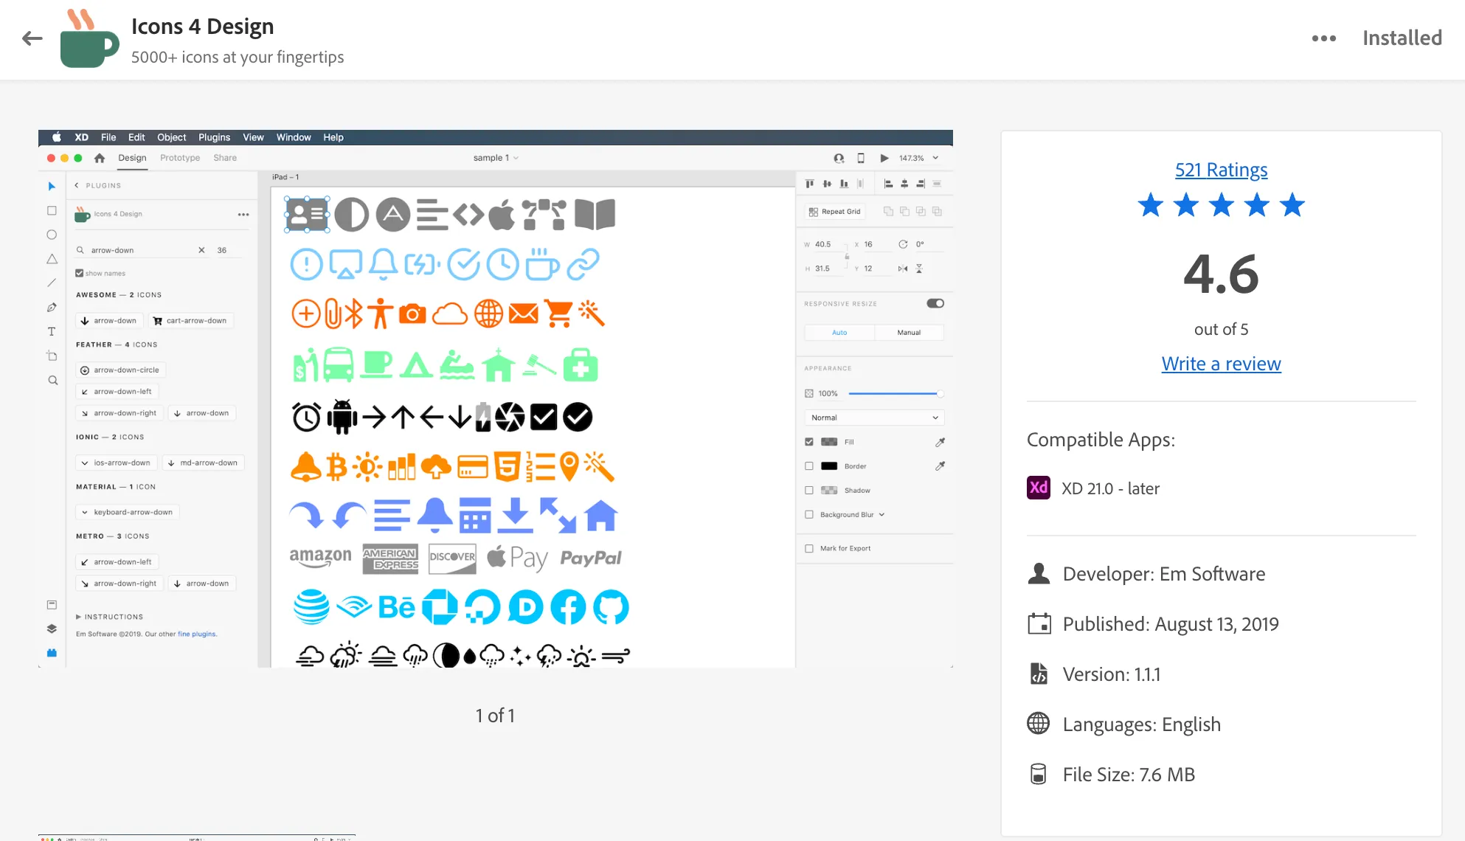The height and width of the screenshot is (841, 1465).
Task: Activate the Text tool
Action: 52,332
